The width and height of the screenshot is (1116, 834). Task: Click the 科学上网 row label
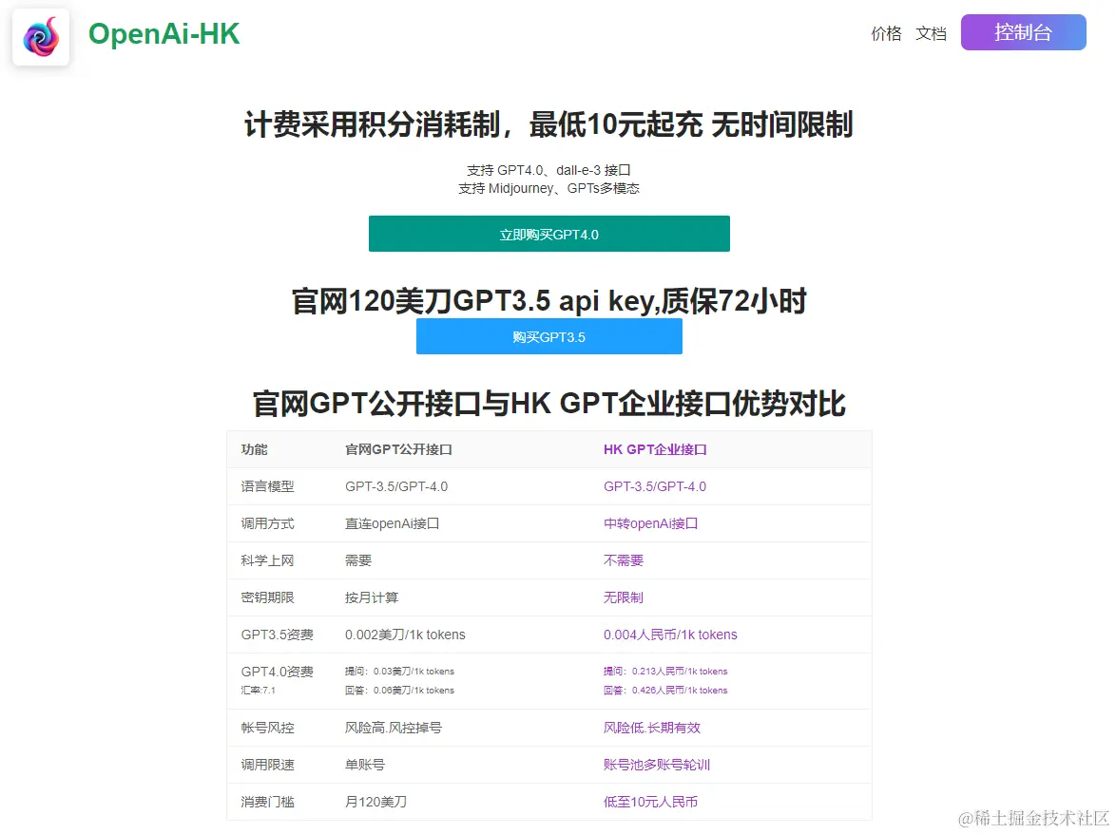click(267, 560)
